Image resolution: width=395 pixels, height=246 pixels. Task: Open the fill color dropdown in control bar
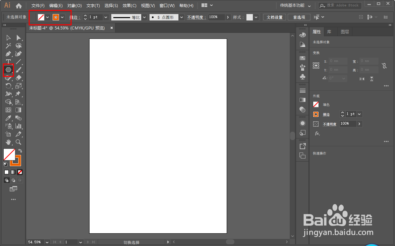tap(47, 17)
